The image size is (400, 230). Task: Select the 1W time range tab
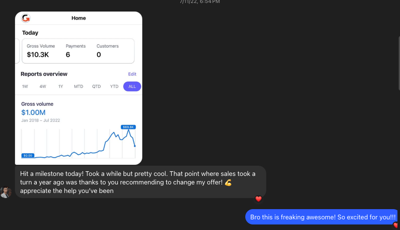point(25,86)
